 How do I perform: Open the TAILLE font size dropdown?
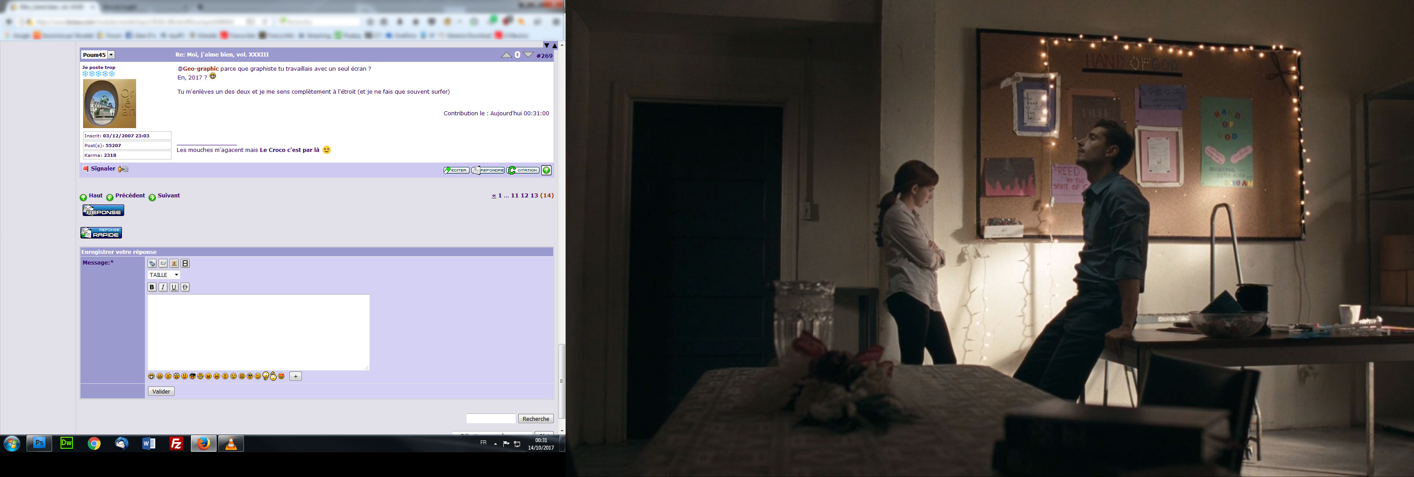(x=163, y=275)
